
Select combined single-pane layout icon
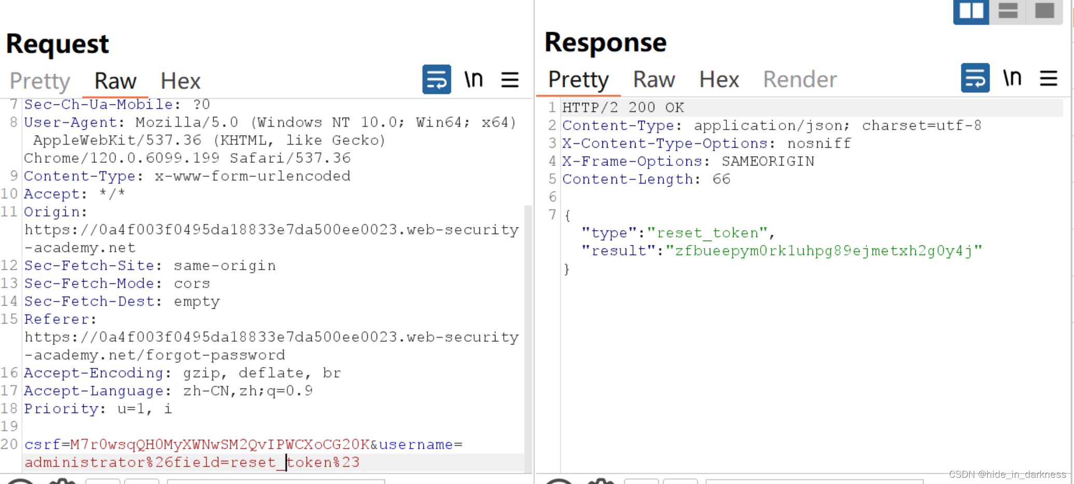1044,11
